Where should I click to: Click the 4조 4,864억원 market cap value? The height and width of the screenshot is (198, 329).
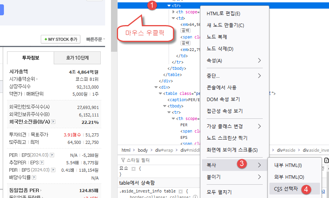tap(84, 72)
